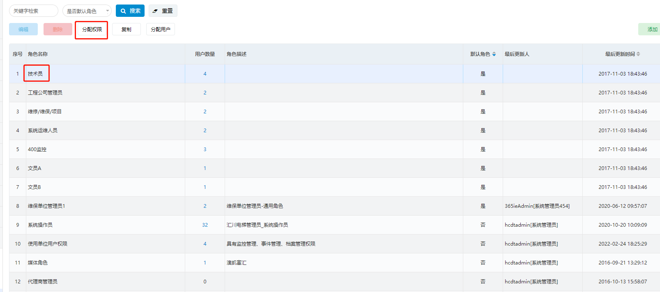
Task: Select the 媒体角色 role
Action: (x=38, y=263)
